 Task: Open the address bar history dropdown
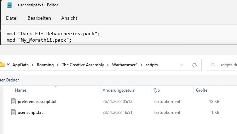click(x=181, y=65)
